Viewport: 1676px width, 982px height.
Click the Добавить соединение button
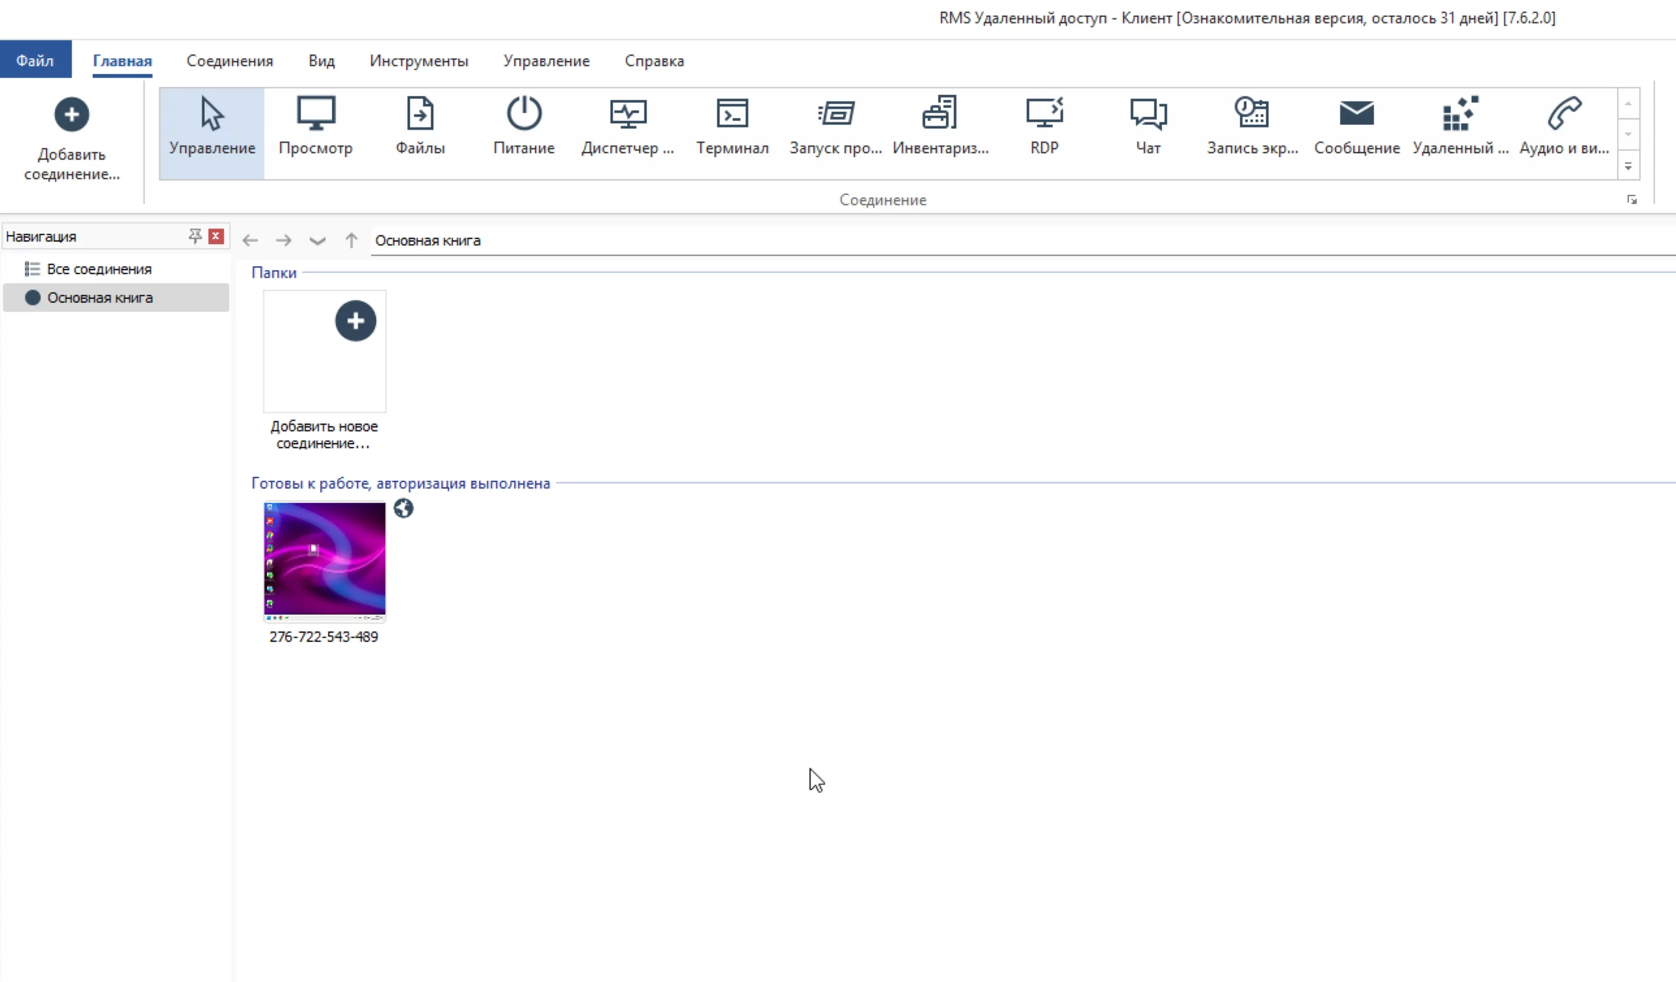coord(72,138)
